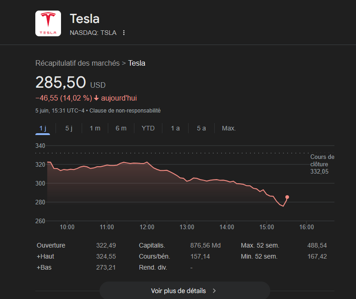Open the Récapitulatif des marchés breadcrumb link
356x299 pixels.
tap(78, 63)
